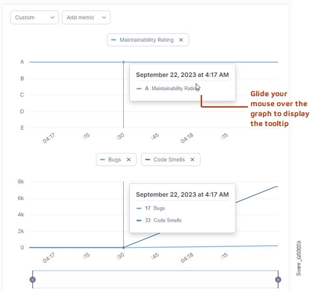
Task: Click the Bugs legend label
Action: click(114, 160)
